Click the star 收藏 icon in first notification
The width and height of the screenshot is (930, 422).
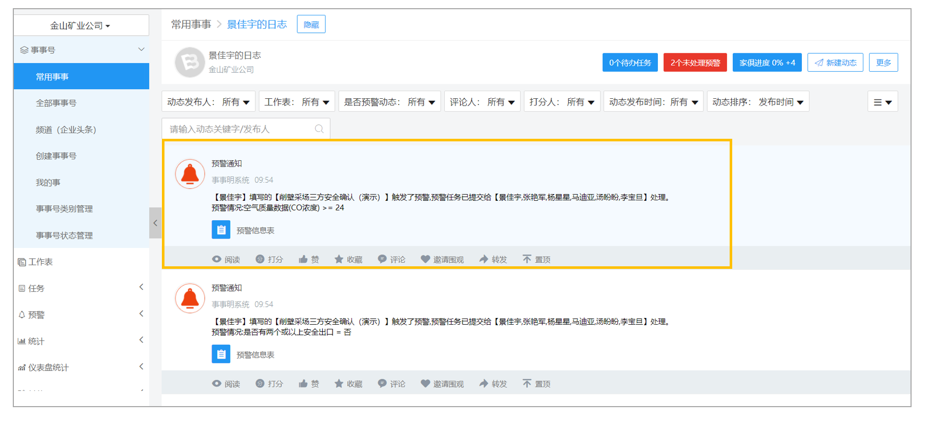(339, 259)
